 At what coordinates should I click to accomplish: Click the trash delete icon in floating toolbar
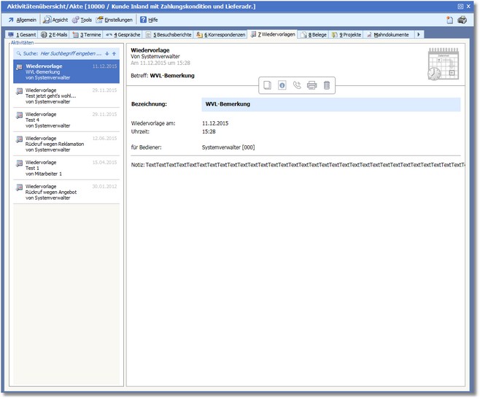(x=327, y=85)
